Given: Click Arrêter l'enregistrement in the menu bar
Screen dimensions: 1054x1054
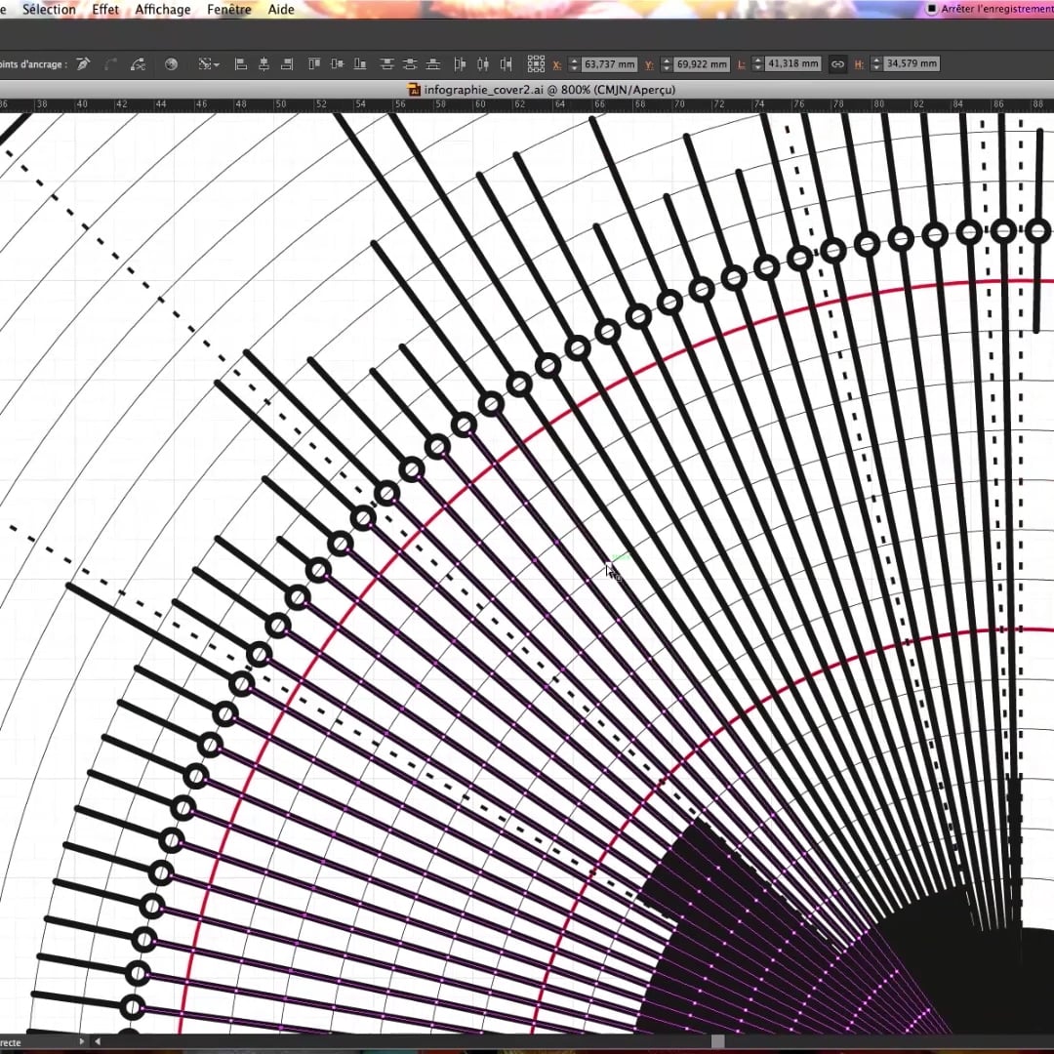Looking at the screenshot, I should [991, 9].
